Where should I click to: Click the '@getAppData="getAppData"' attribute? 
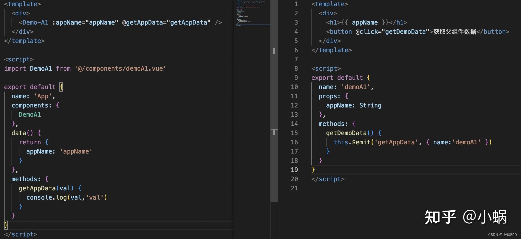(166, 23)
